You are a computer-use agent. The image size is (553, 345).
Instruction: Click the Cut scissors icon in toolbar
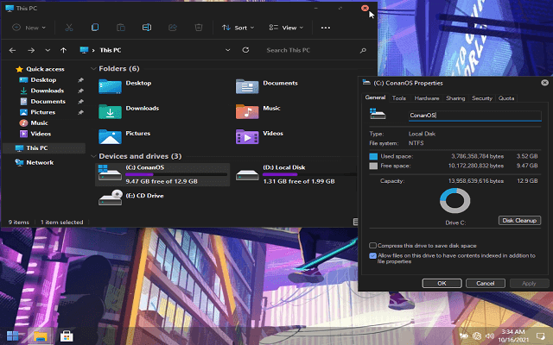69,28
